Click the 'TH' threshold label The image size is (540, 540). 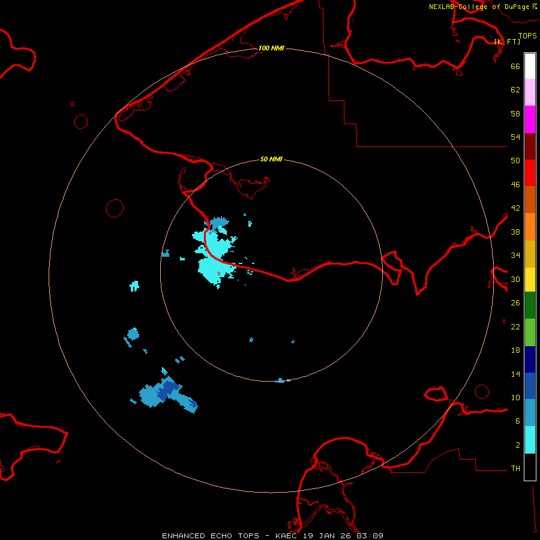click(515, 469)
